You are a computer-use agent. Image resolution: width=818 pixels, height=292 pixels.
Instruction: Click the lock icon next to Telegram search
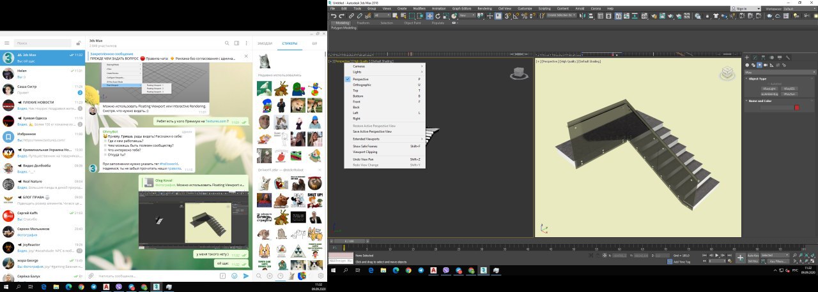[78, 43]
